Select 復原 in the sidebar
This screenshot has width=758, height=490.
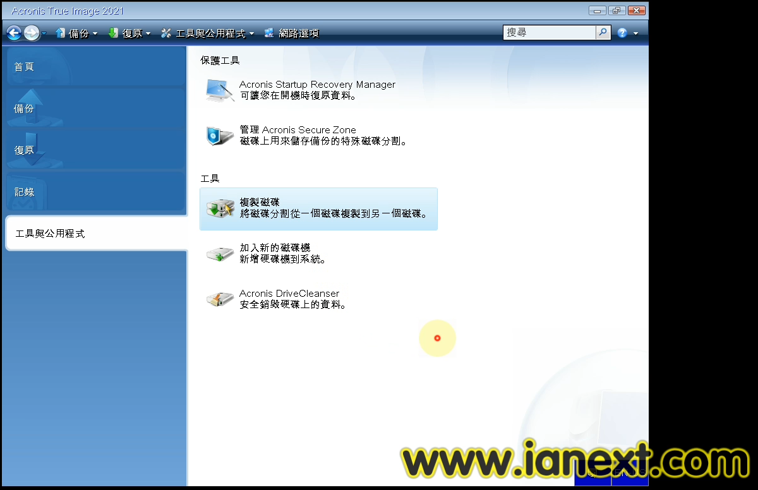click(x=95, y=150)
